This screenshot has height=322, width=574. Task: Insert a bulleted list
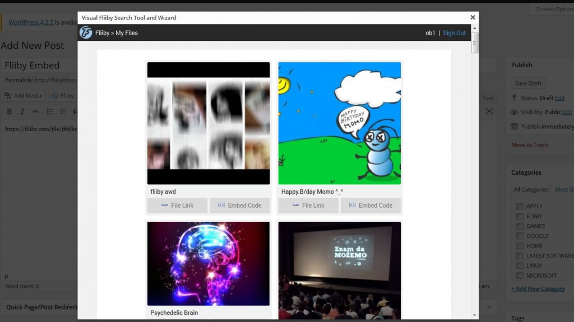[x=49, y=111]
